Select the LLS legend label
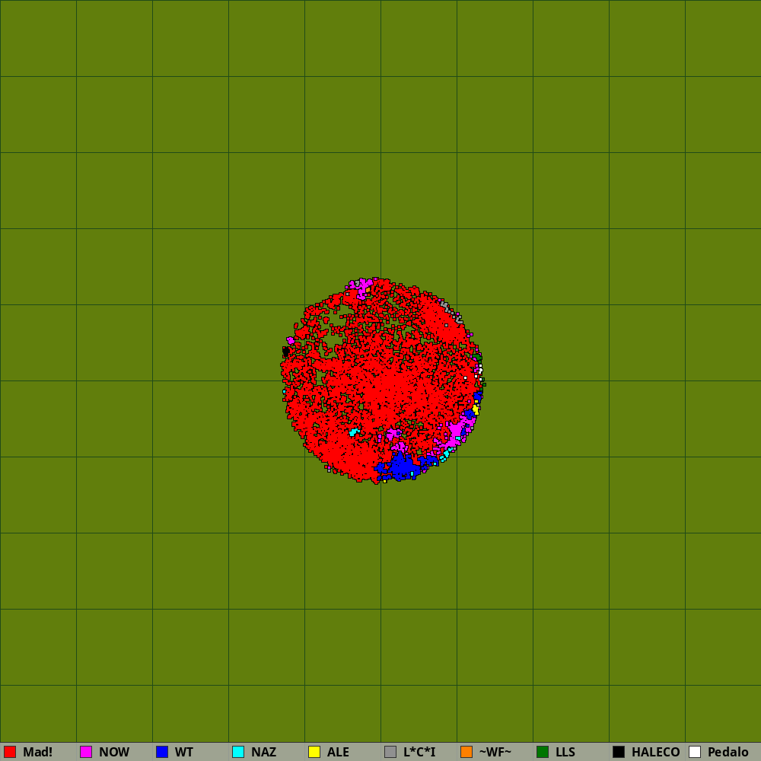Viewport: 761px width, 761px height. 565,752
